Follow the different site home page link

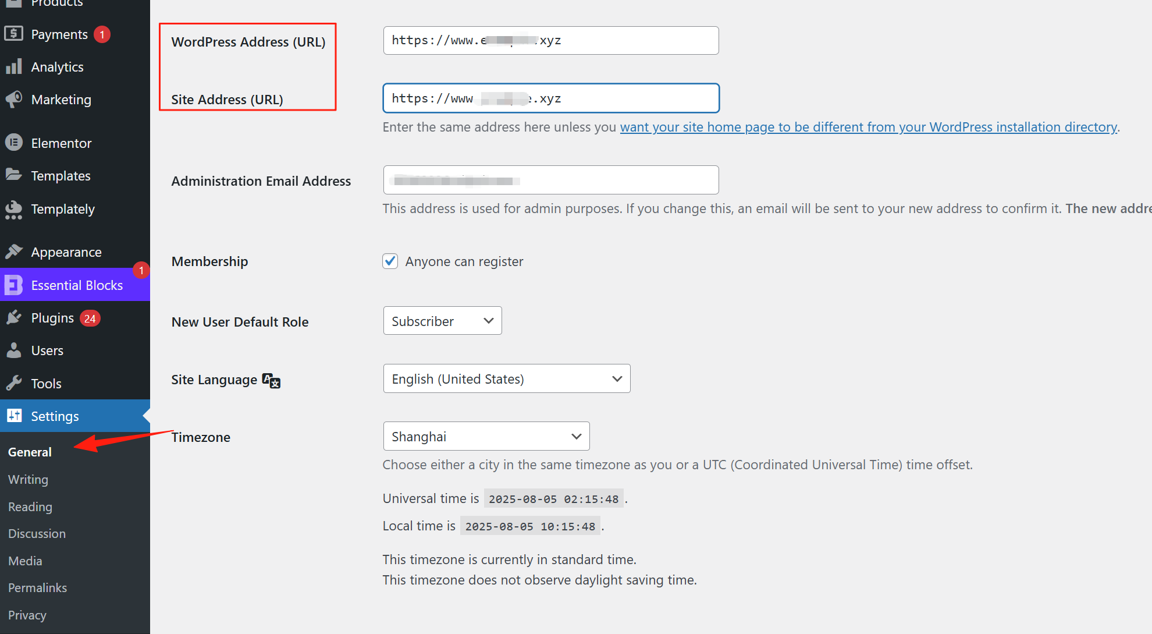[x=868, y=127]
